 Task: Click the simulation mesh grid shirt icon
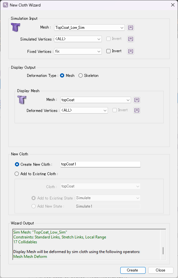pyautogui.click(x=16, y=27)
